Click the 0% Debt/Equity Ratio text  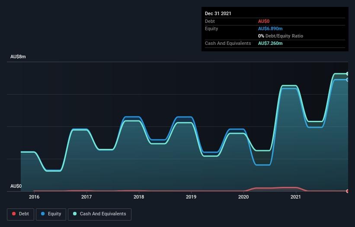point(281,36)
